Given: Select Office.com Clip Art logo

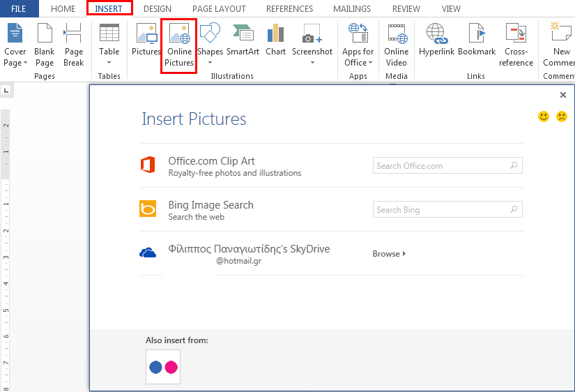Looking at the screenshot, I should [148, 165].
